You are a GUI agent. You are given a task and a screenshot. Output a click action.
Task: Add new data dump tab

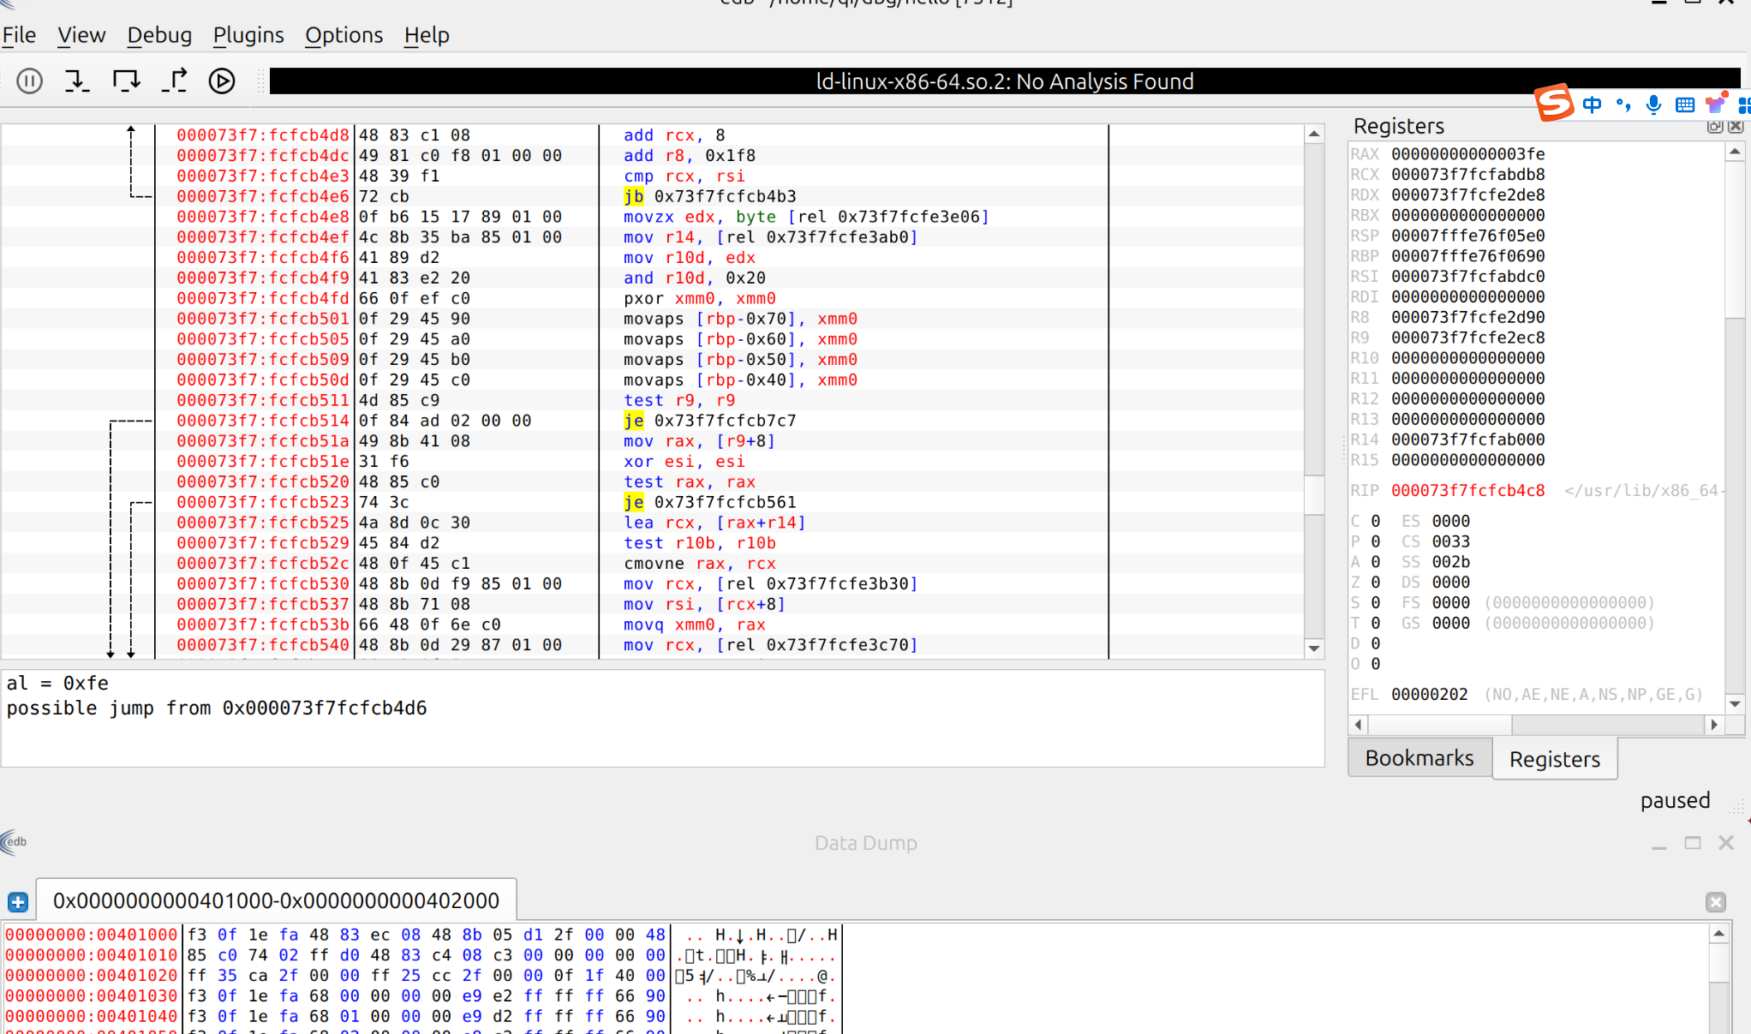18,902
